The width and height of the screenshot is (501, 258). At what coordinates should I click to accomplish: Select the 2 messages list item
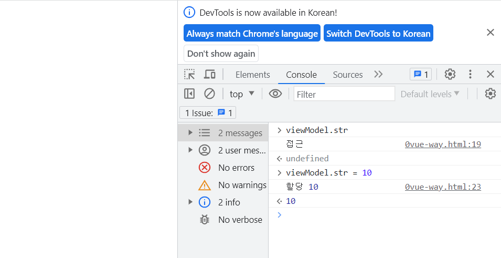tap(223, 133)
